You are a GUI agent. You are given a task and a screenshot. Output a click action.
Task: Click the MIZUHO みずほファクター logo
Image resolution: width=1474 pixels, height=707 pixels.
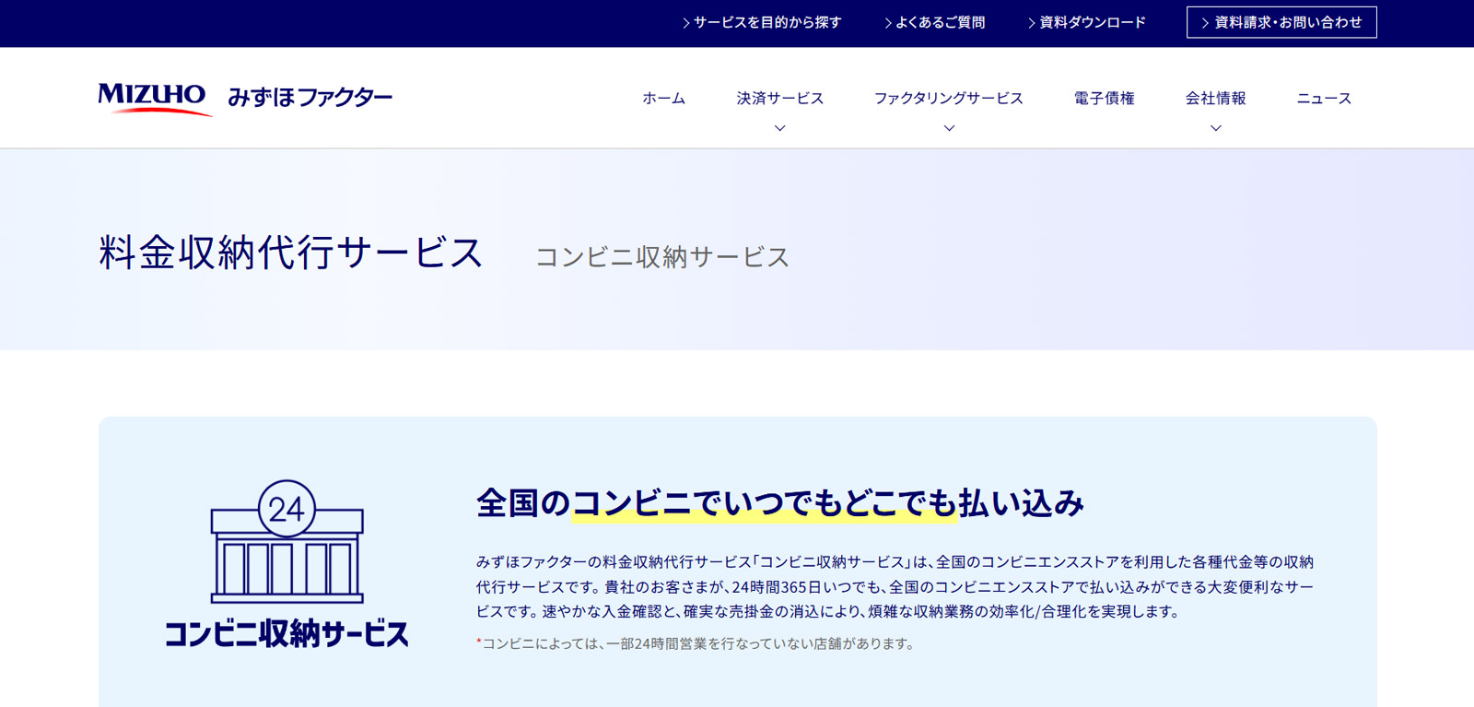click(245, 98)
